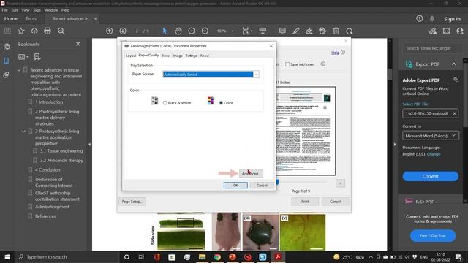The image size is (468, 263).
Task: Cancel the Document Properties dialog
Action: pyautogui.click(x=262, y=185)
